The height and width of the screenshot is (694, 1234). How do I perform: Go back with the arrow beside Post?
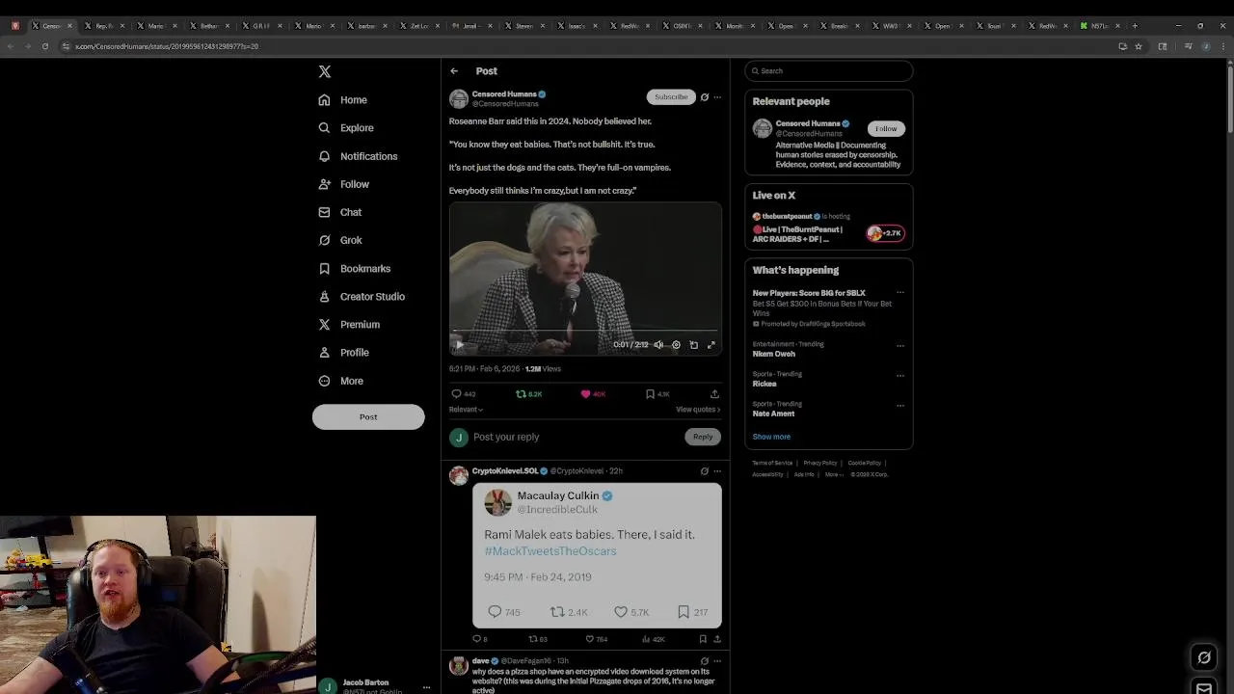(454, 71)
